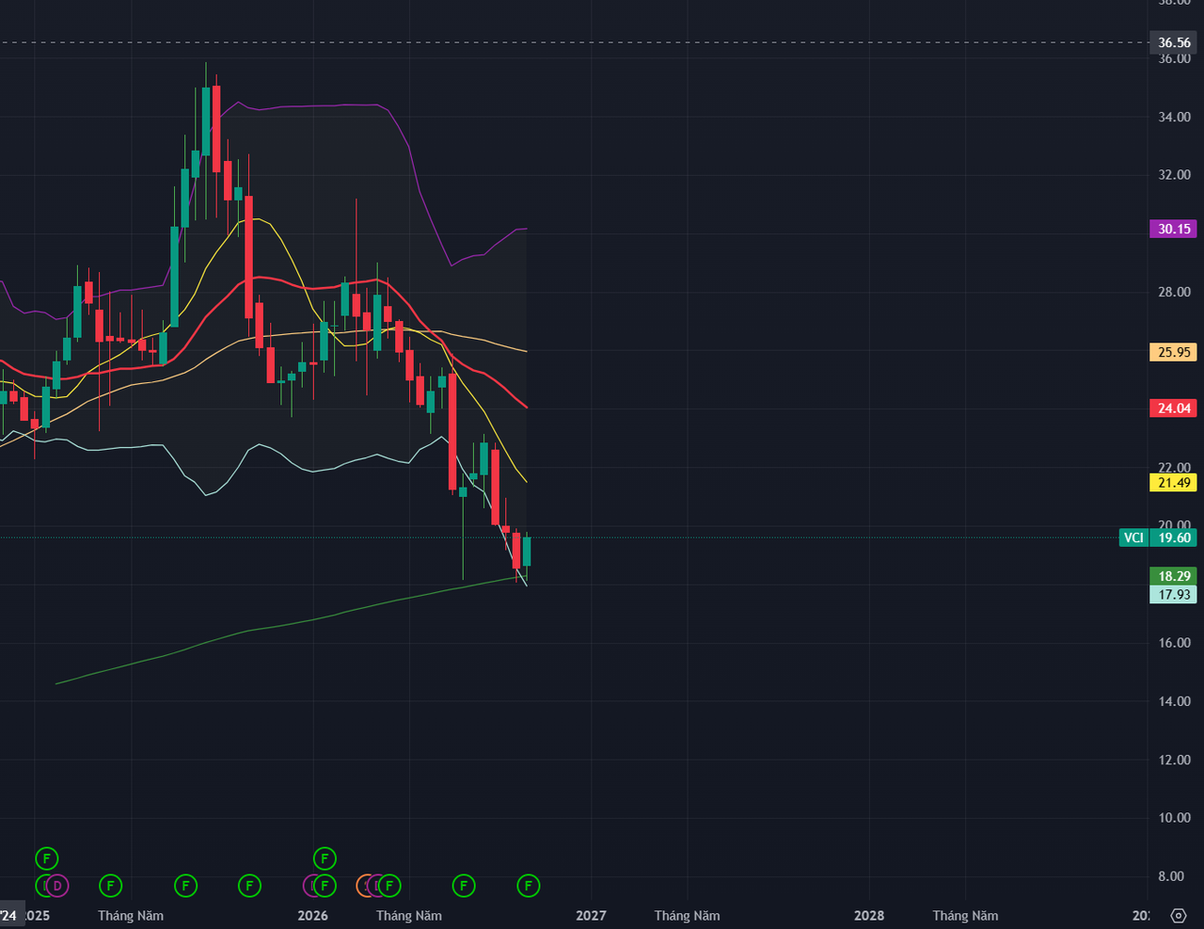The width and height of the screenshot is (1204, 929).
Task: Click the 2028 label on time axis
Action: [869, 915]
